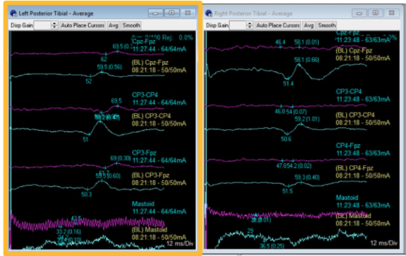This screenshot has height=256, width=406.
Task: Select (BL) CP3-Fpz label in left window
Action: point(159,179)
